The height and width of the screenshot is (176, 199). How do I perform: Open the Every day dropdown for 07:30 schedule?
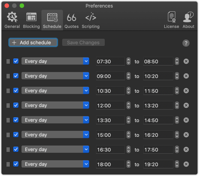55,61
